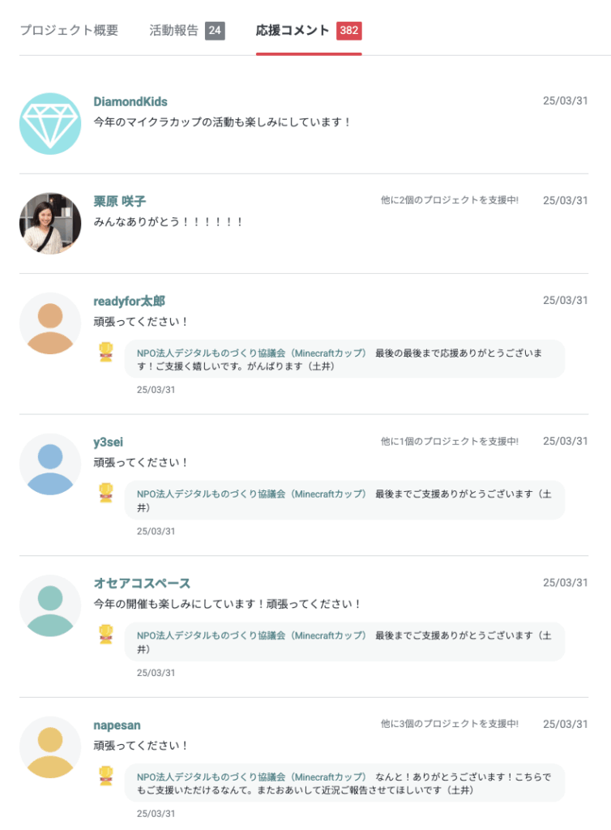Image resolution: width=611 pixels, height=830 pixels.
Task: Click trophy icon in readyfor太郎's reply
Action: point(106,353)
